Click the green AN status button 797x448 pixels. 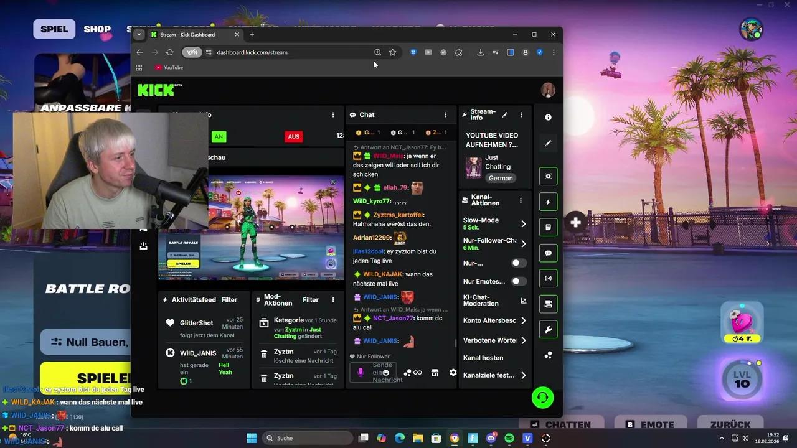[218, 136]
